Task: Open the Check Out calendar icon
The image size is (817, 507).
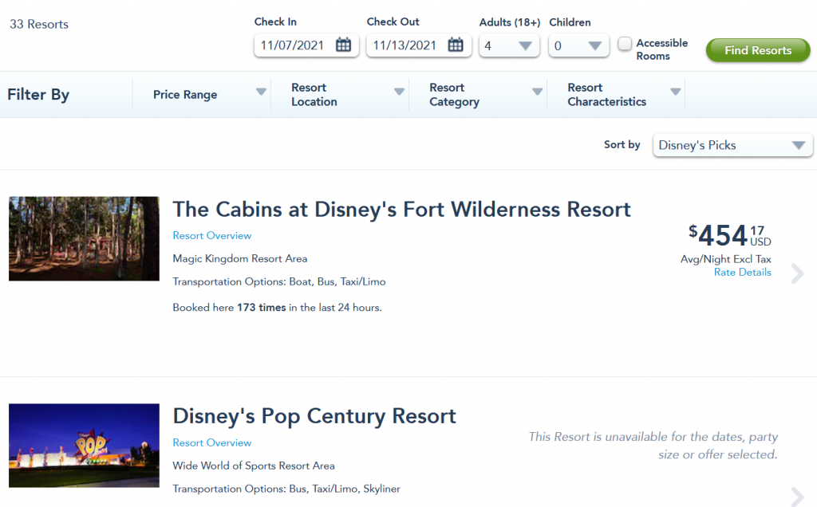Action: coord(456,45)
